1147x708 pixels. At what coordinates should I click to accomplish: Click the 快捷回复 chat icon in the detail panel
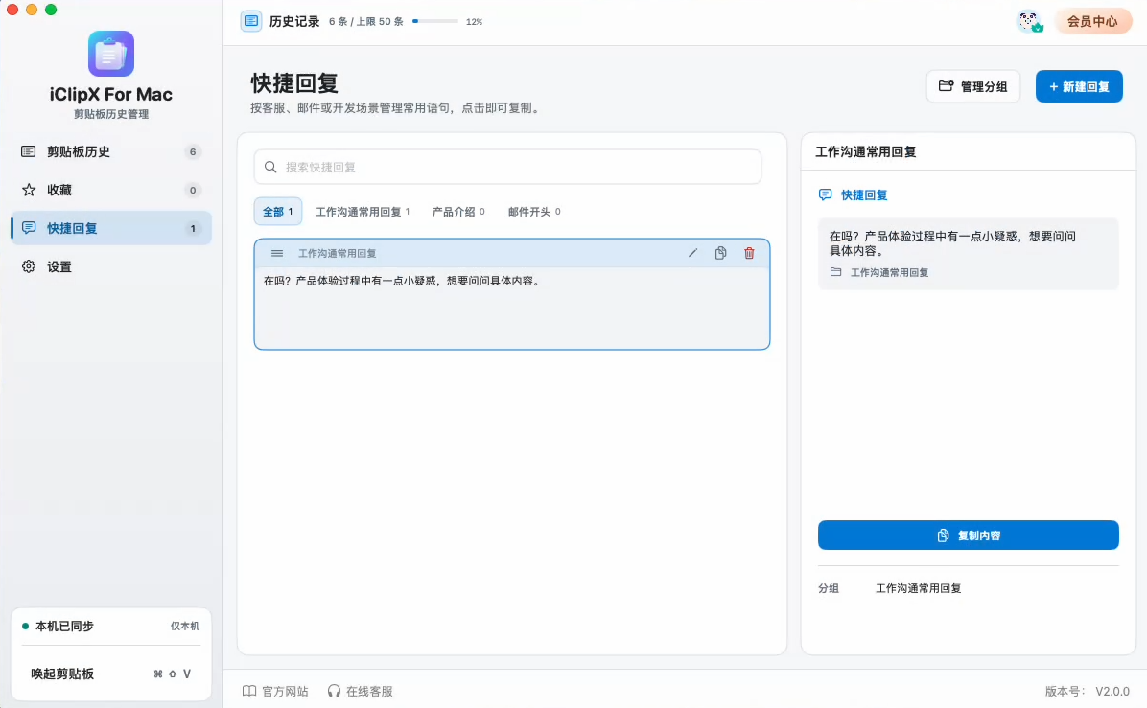[x=825, y=195]
